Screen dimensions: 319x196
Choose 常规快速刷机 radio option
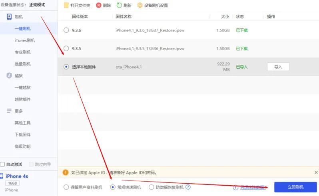pyautogui.click(x=113, y=187)
